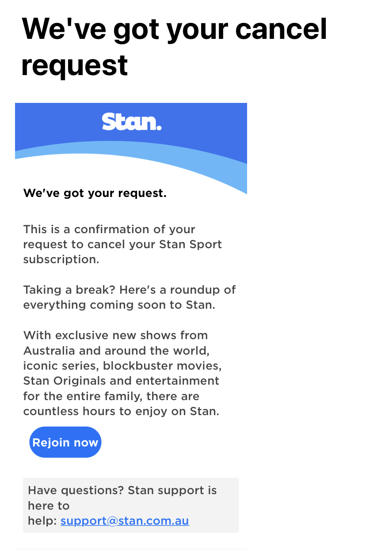Viewport: 366px width, 556px height.
Task: Open the support@stan.com.au email link
Action: (x=125, y=521)
